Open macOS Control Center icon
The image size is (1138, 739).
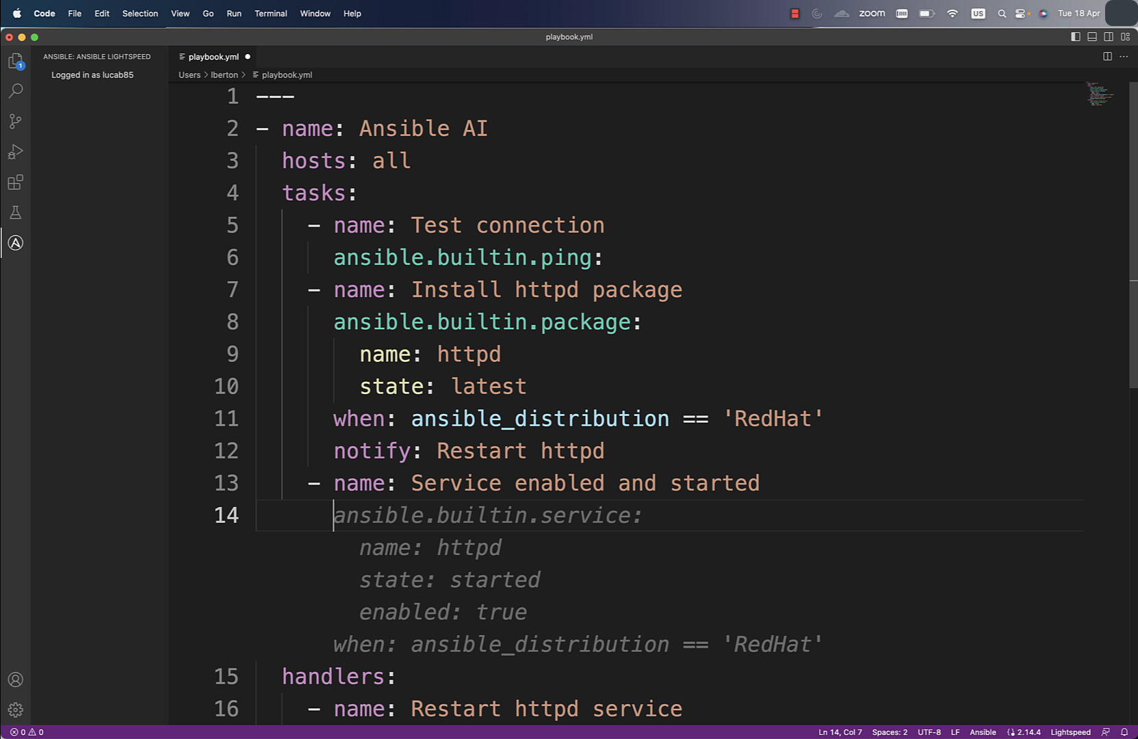tap(1022, 14)
